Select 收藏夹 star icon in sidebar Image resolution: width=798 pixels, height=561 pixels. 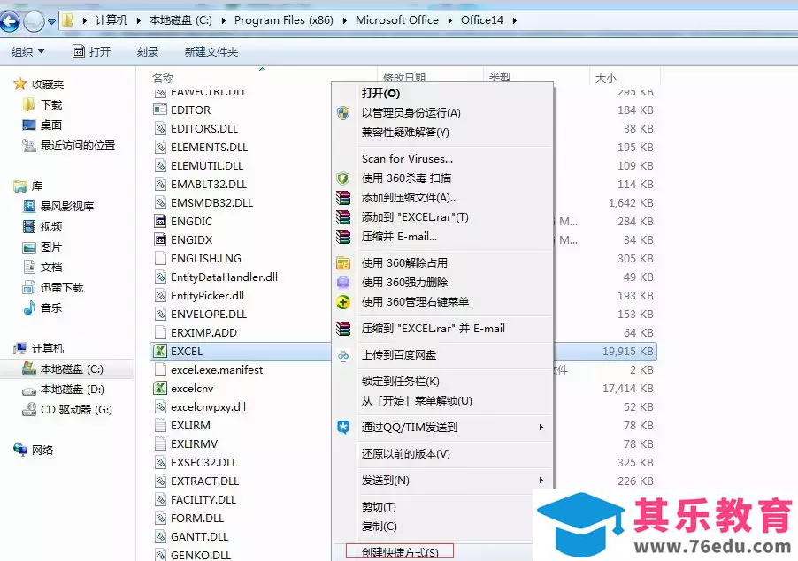point(19,84)
